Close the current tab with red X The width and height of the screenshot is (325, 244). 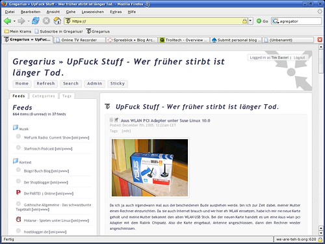[x=320, y=40]
